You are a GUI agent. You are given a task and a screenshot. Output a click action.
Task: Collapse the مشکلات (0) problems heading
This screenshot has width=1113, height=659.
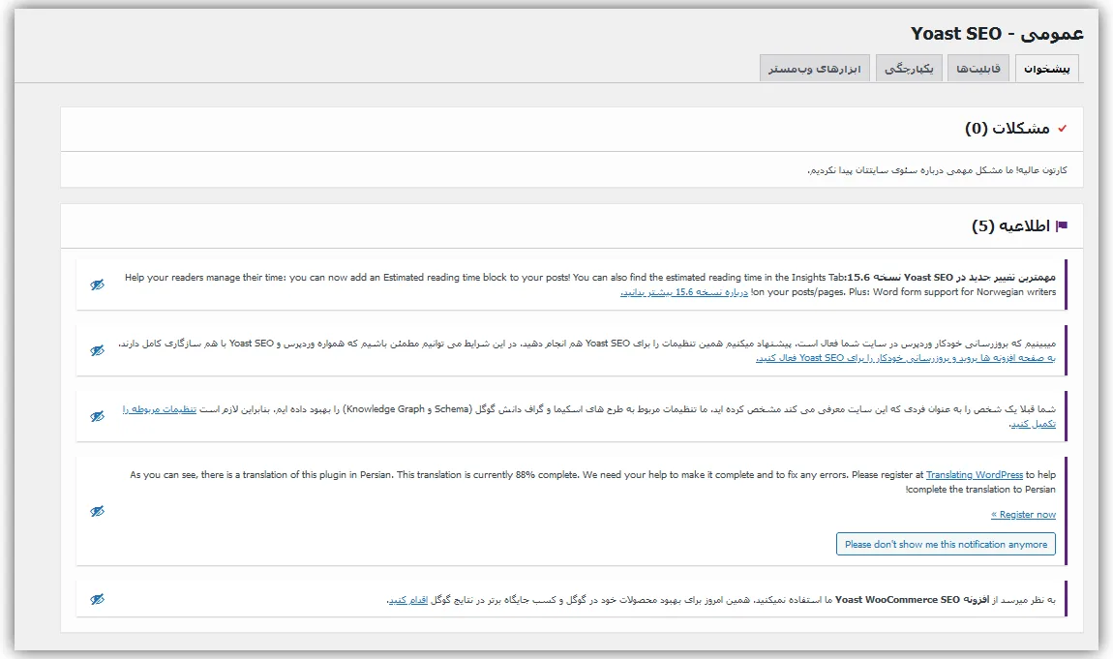(1007, 129)
